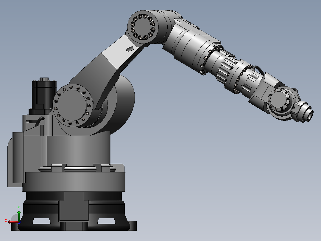Image resolution: width=321 pixels, height=241 pixels.
Task: Click the blue origin point of the triad
Action: (x=19, y=222)
